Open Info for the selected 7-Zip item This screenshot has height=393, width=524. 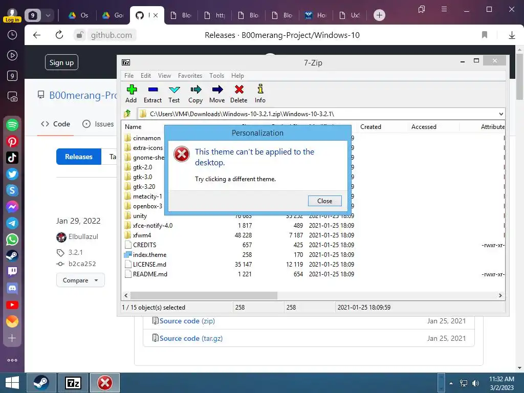point(260,94)
